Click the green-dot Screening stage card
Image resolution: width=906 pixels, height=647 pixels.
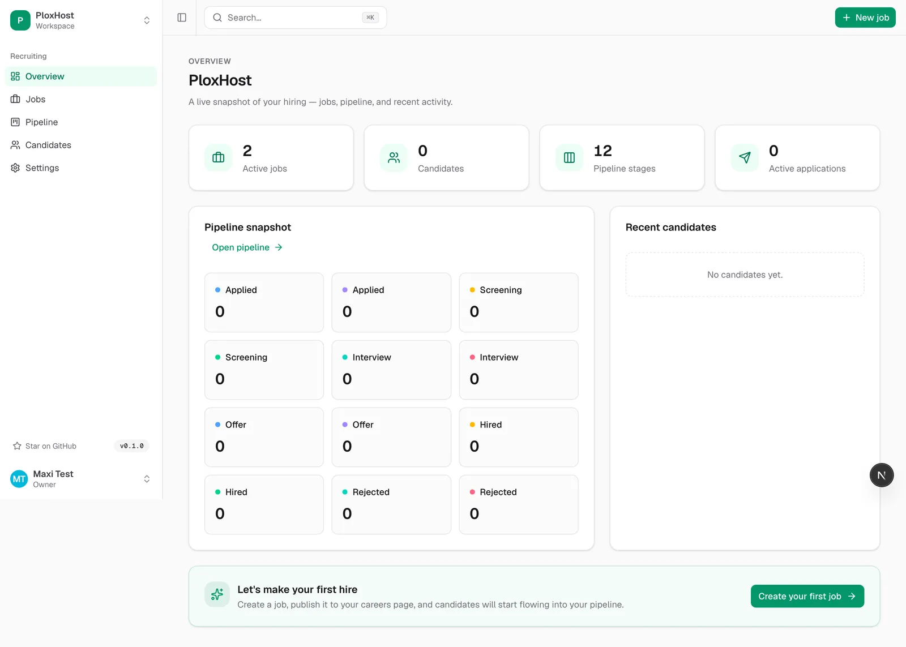264,370
